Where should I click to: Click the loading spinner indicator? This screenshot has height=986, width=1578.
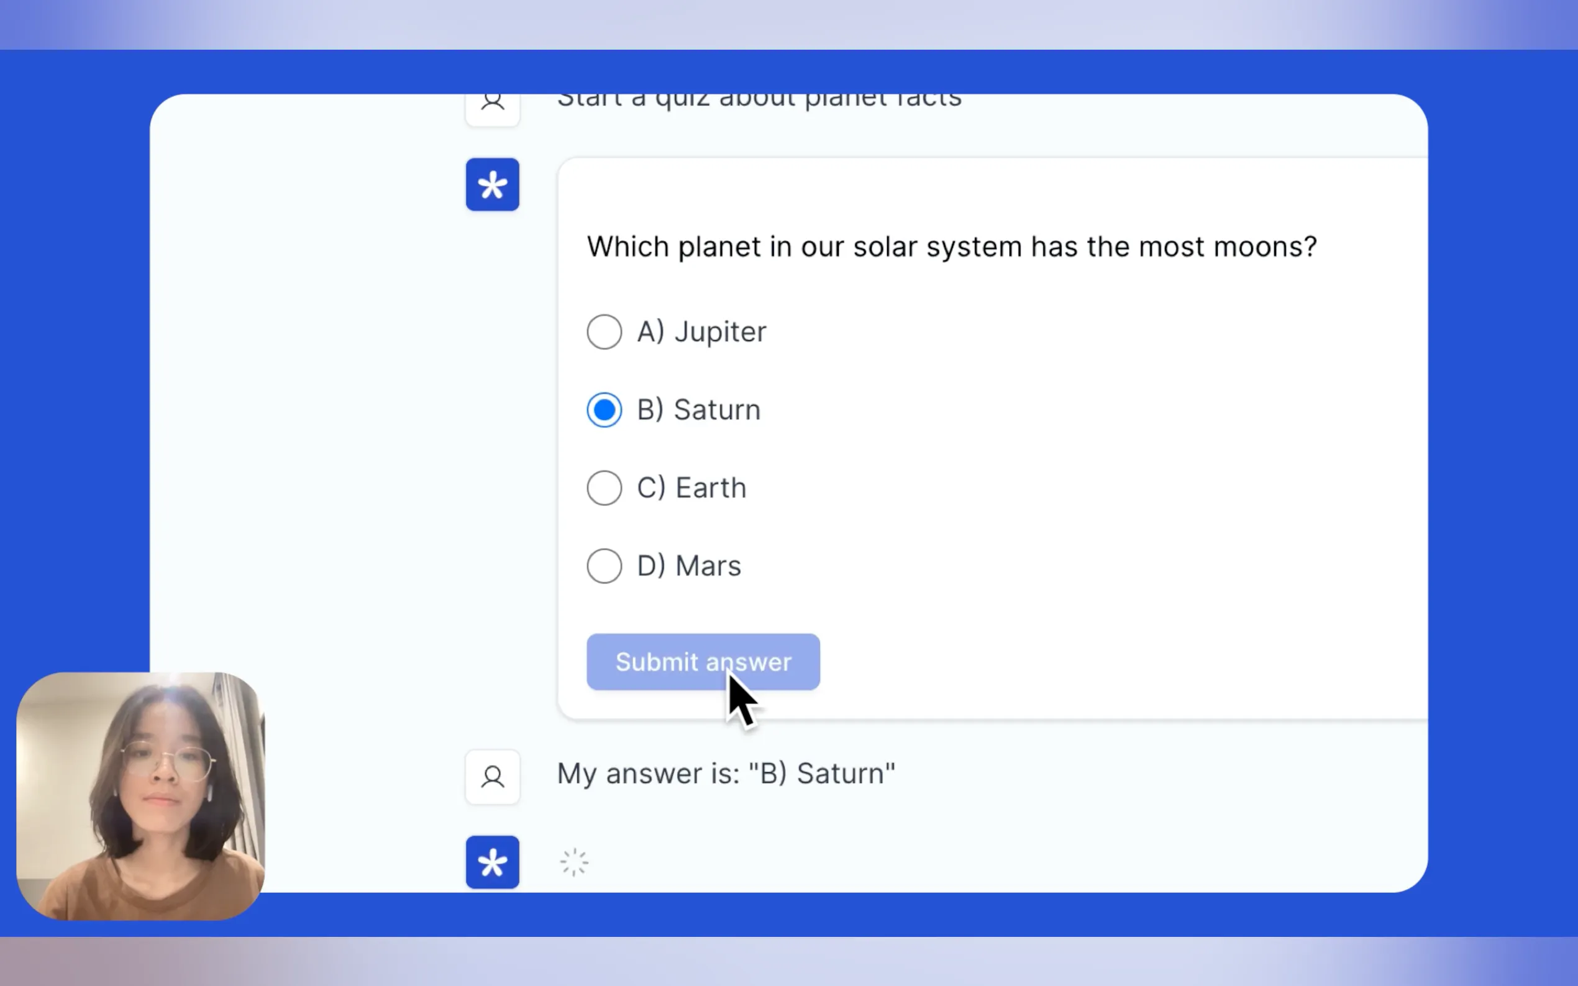tap(574, 862)
